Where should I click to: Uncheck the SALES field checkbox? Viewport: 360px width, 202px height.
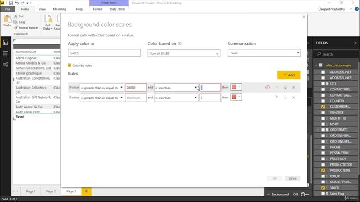(x=323, y=188)
